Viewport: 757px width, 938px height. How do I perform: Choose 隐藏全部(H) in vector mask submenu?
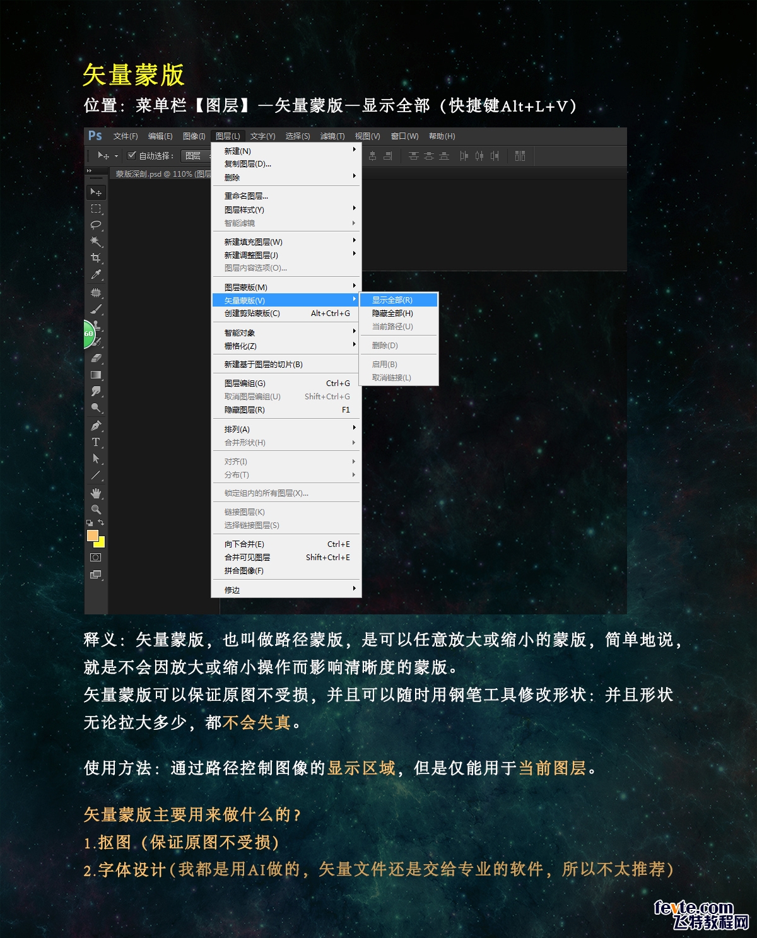pos(399,314)
